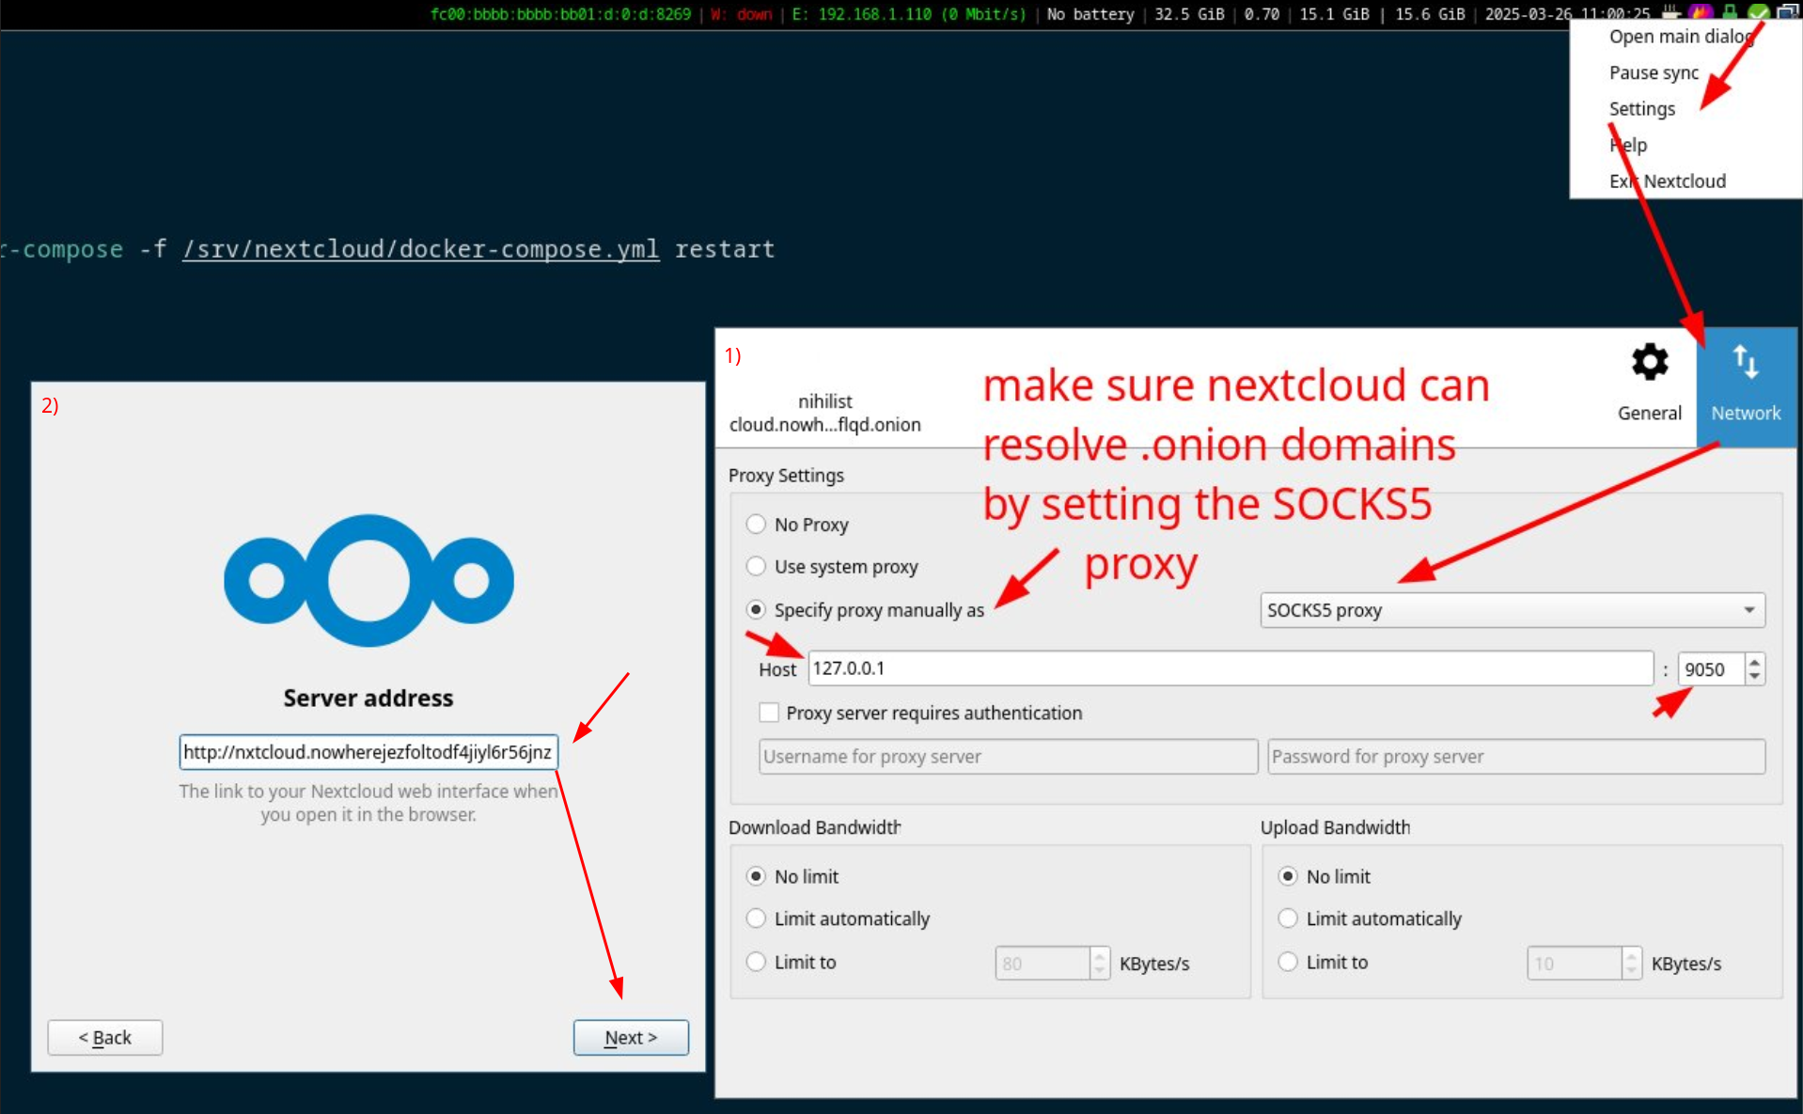Click the Server address URL field
Viewport: 1803px width, 1114px height.
pos(368,752)
